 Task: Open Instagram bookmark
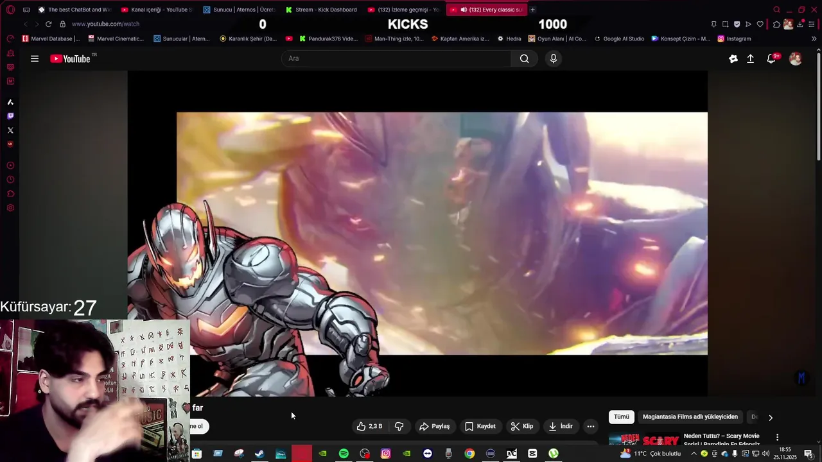[734, 38]
